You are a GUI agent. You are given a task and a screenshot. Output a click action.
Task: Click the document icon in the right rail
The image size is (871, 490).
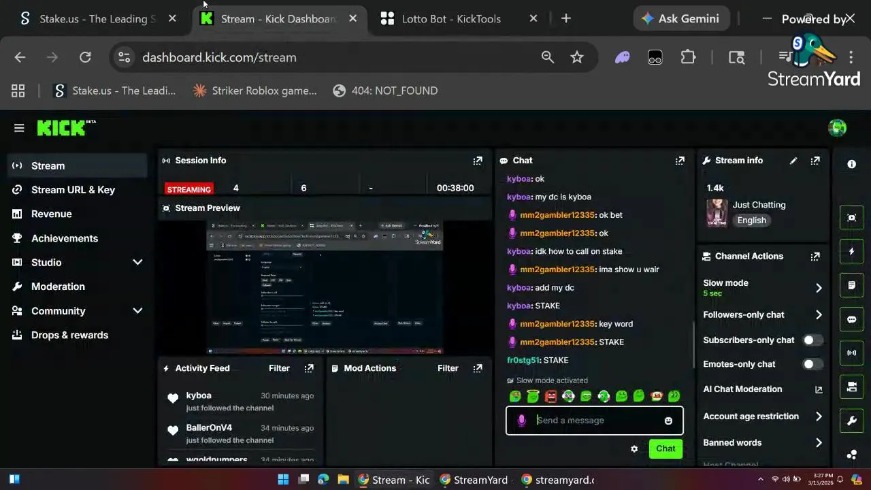(x=851, y=285)
